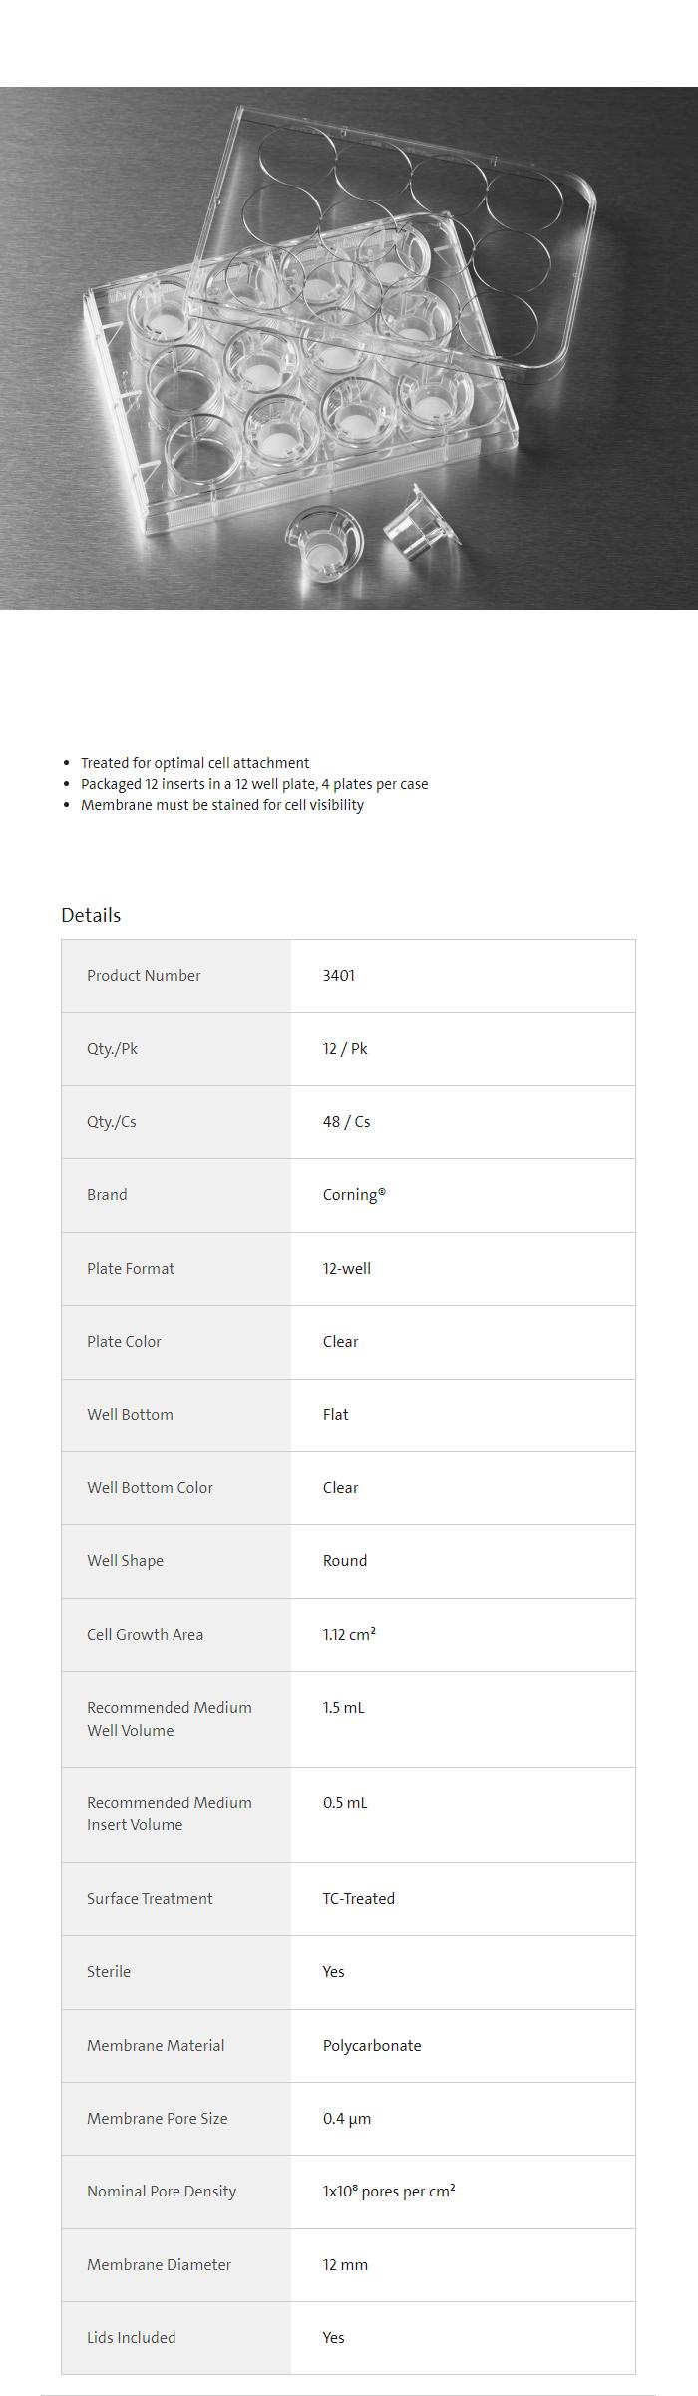This screenshot has height=2396, width=698.
Task: Click the Lids Included row label
Action: click(x=131, y=2338)
